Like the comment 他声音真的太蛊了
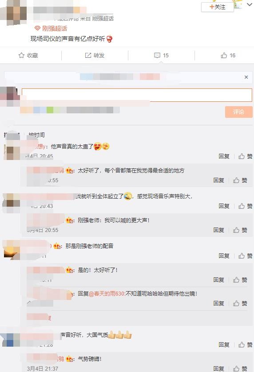Image resolution: width=254 pixels, height=372 pixels. 245,156
